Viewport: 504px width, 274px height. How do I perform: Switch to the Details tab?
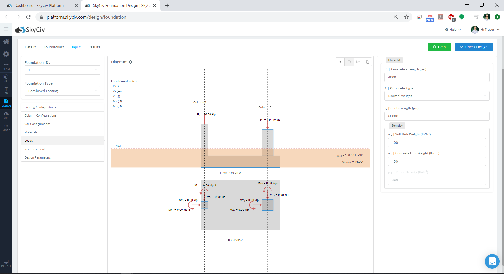30,47
